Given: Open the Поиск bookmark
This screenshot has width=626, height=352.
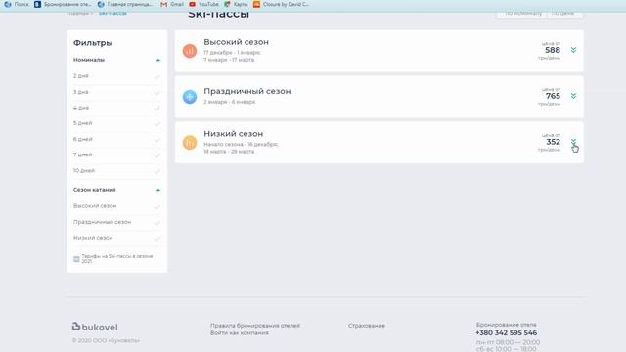Looking at the screenshot, I should (17, 4).
